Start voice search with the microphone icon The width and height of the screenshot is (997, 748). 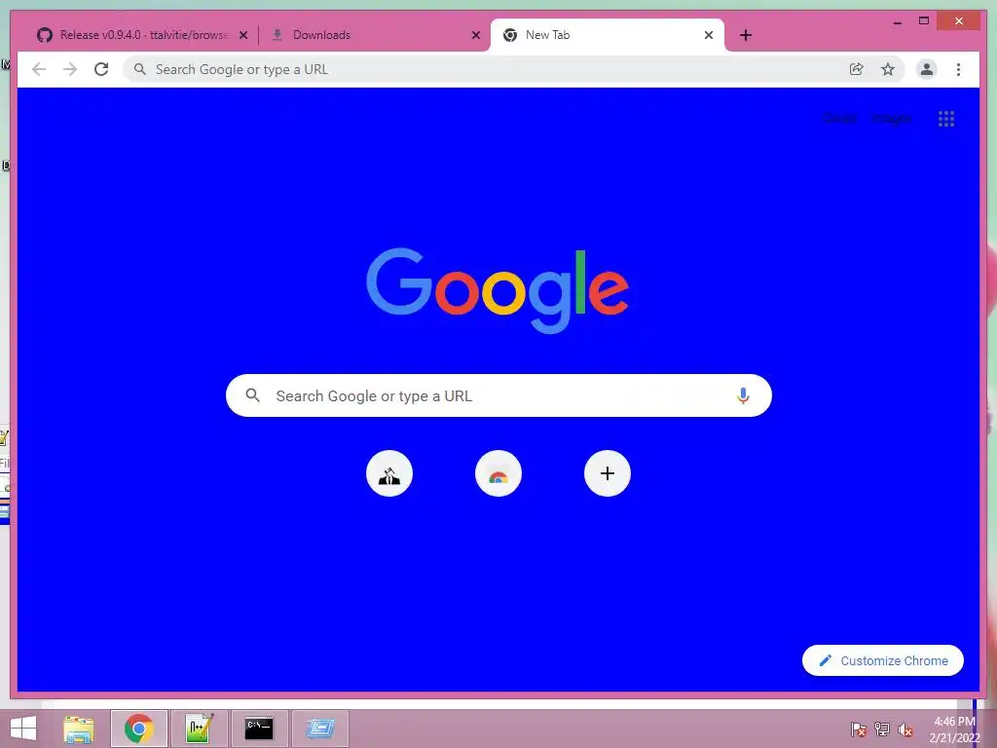pyautogui.click(x=743, y=395)
